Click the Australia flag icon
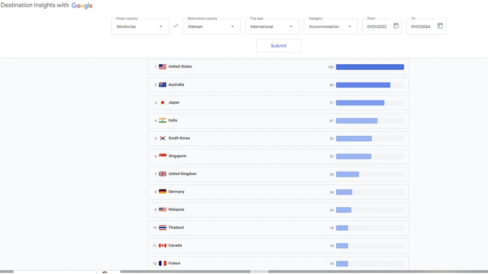Viewport: 488px width, 274px height. click(162, 85)
